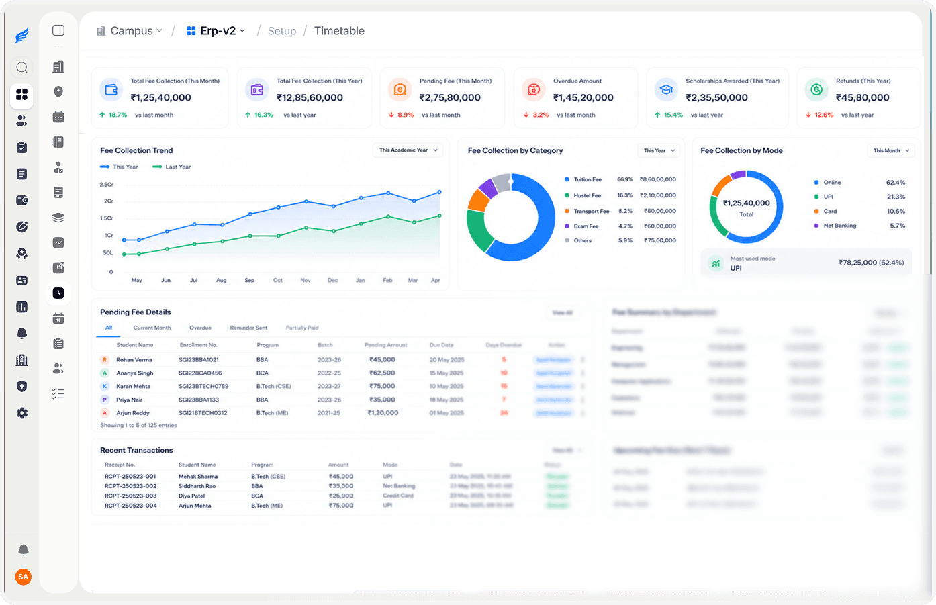This screenshot has width=936, height=605.
Task: Open the location pin icon in second sidebar
Action: pos(58,92)
